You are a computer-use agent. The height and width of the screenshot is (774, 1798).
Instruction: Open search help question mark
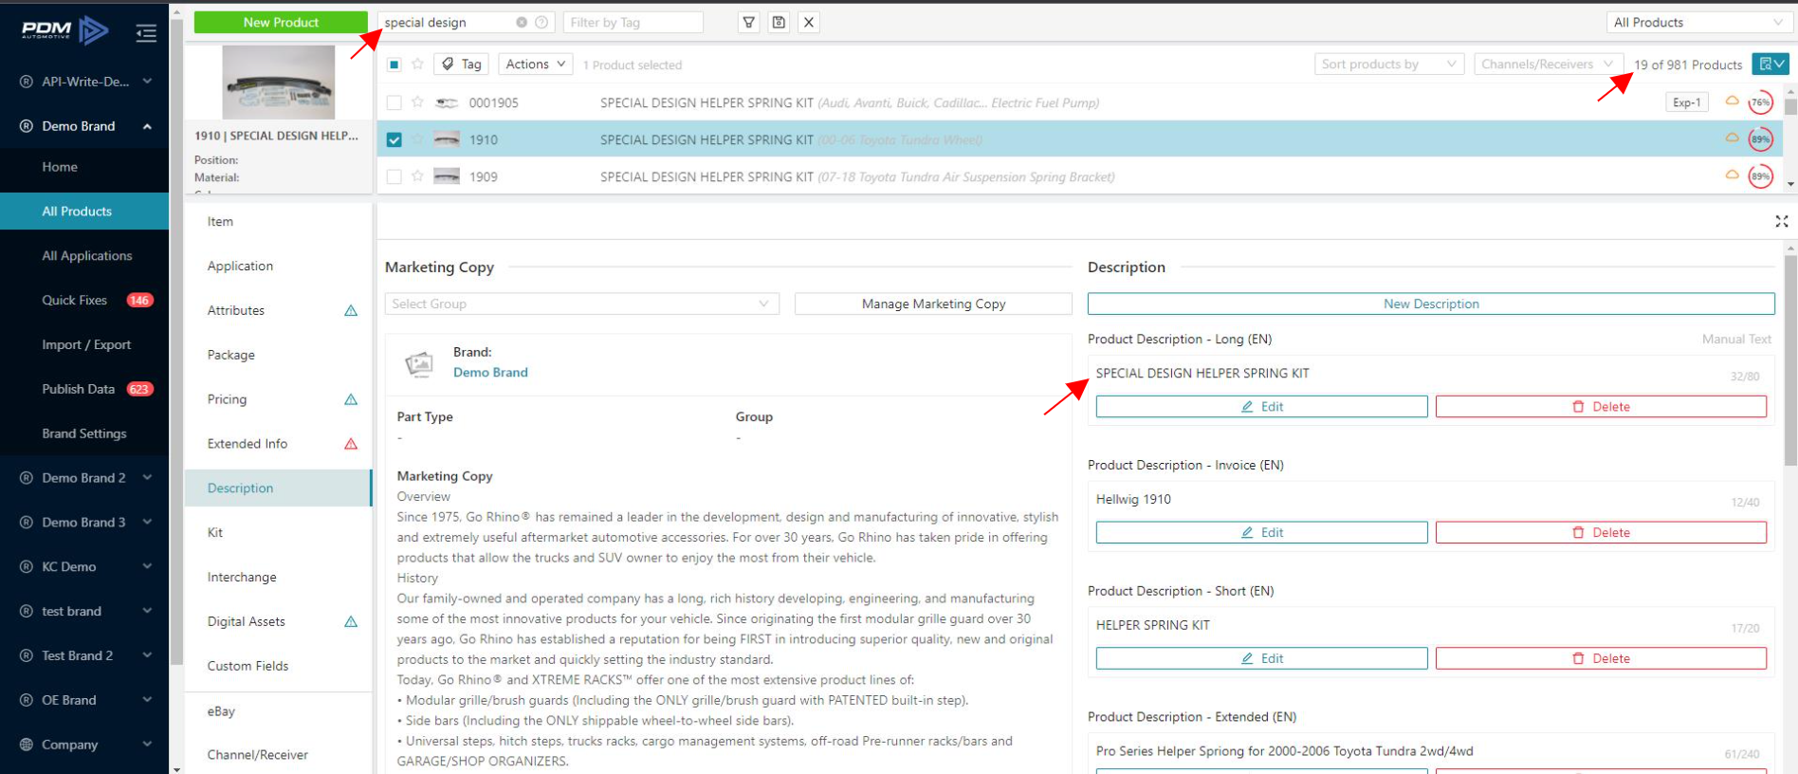pos(541,22)
